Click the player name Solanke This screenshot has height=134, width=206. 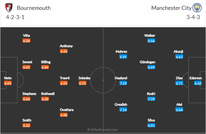84,78
